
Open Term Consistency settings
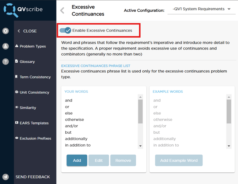[x=35, y=77]
